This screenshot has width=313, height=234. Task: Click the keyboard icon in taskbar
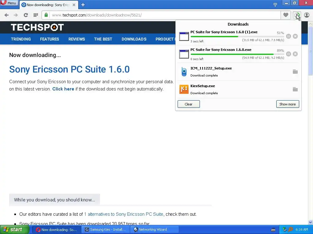pyautogui.click(x=273, y=230)
